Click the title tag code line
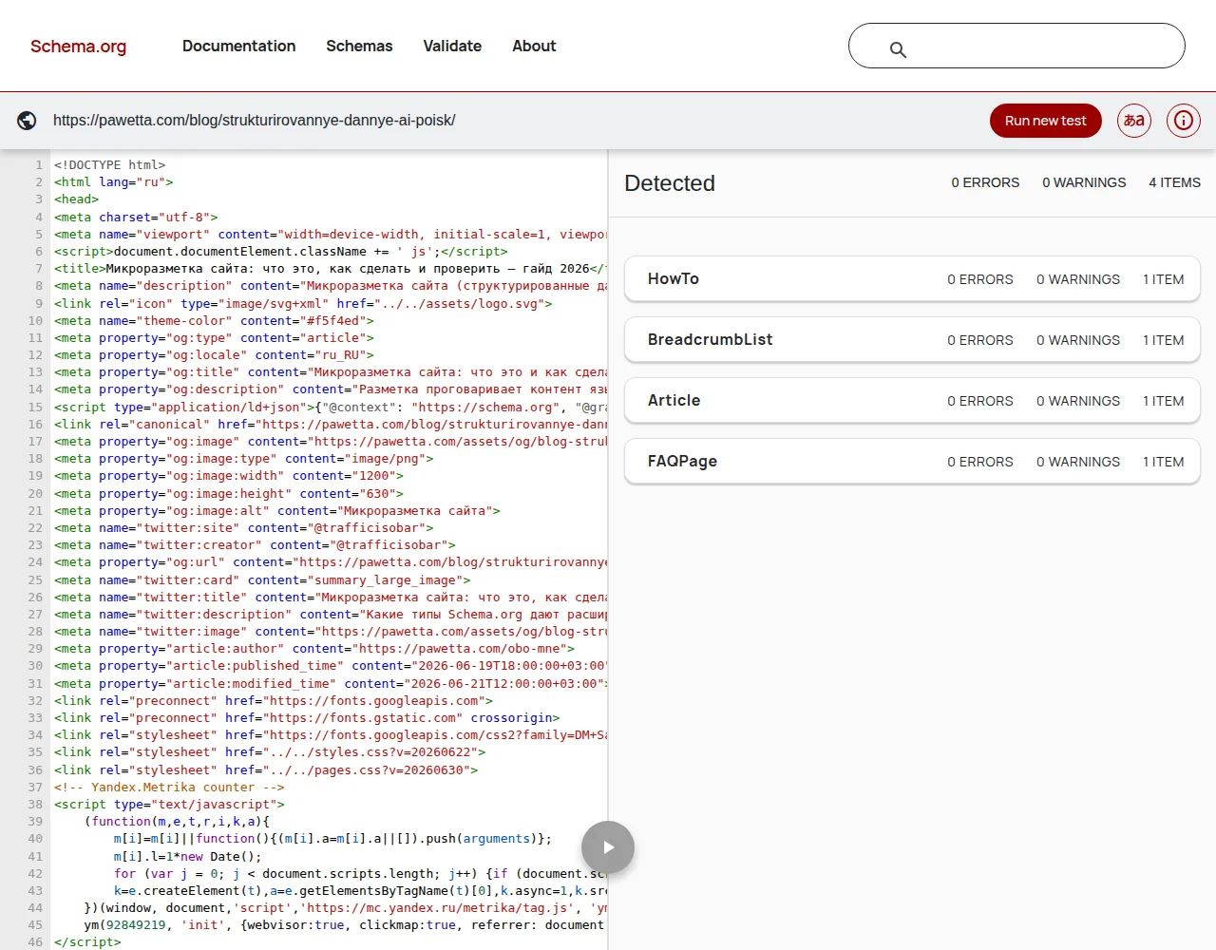 point(330,268)
